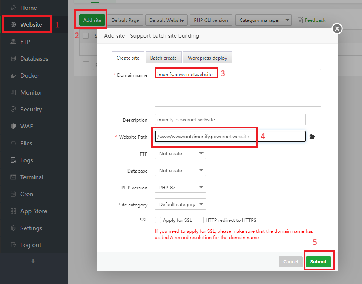Click the Security shield icon
The image size is (362, 284).
[x=14, y=109]
